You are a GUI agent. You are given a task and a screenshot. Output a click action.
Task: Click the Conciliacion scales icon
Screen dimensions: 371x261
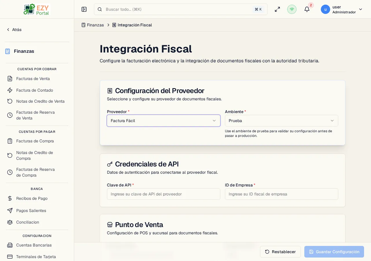10,222
